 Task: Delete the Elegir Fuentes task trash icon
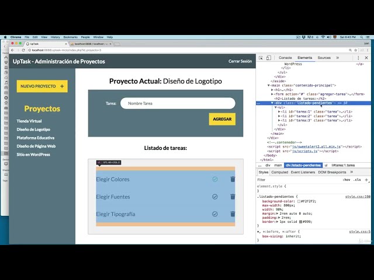[x=233, y=197]
